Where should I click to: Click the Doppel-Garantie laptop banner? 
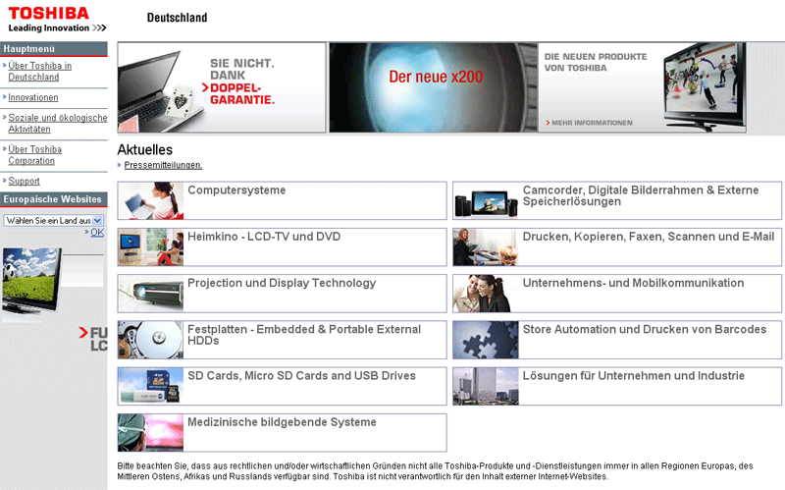click(222, 87)
